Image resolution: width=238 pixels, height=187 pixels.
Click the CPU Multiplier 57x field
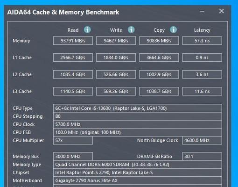coord(73,140)
